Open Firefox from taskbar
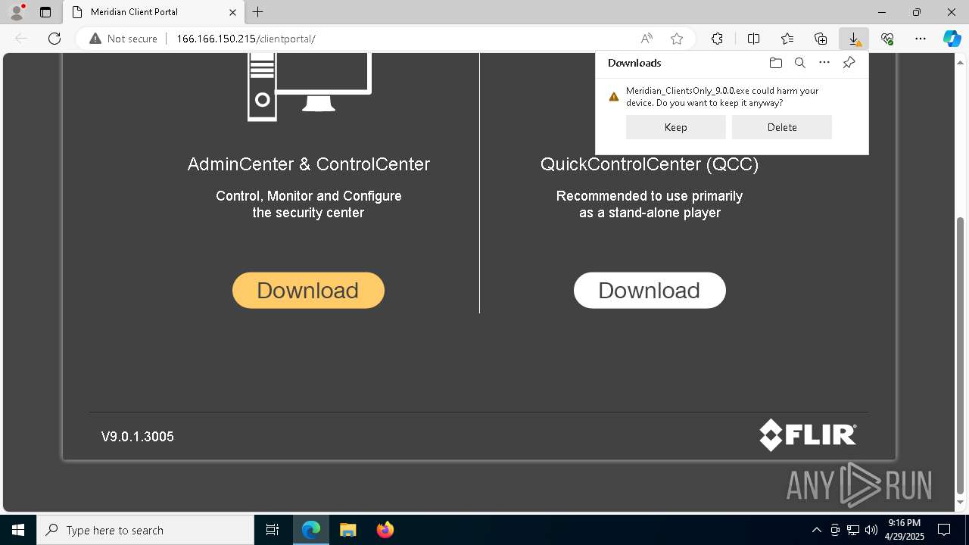Viewport: 969px width, 545px height. coord(385,530)
